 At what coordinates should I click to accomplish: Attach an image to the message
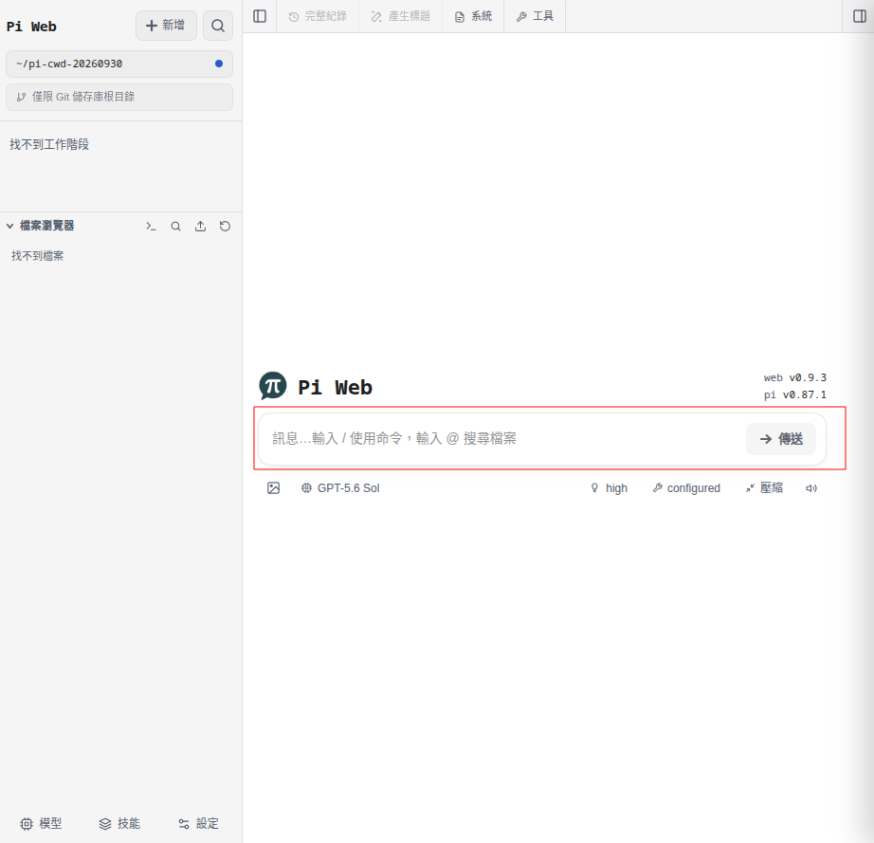tap(273, 488)
